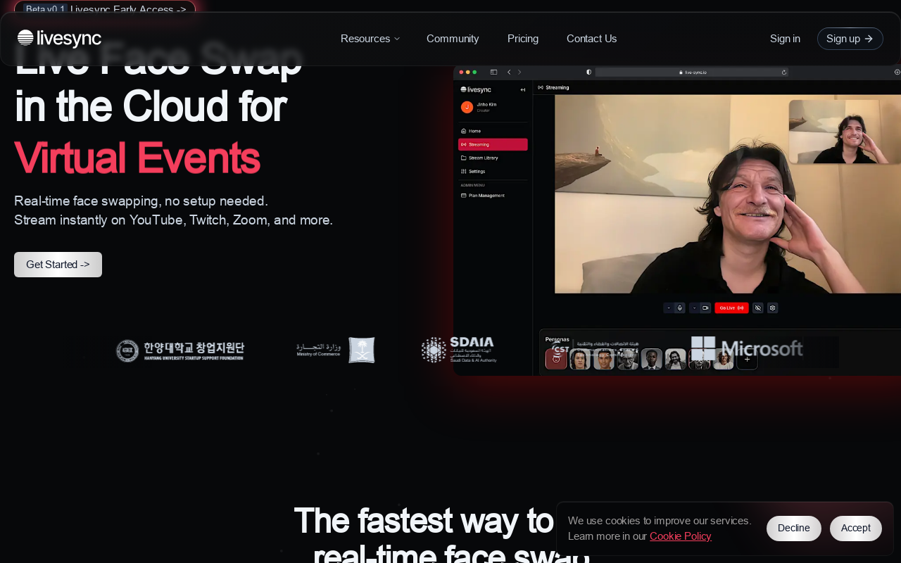Select the laughing bearded man persona

676,359
